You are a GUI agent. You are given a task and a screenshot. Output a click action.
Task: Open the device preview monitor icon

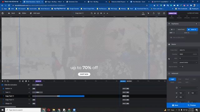[x=159, y=13]
